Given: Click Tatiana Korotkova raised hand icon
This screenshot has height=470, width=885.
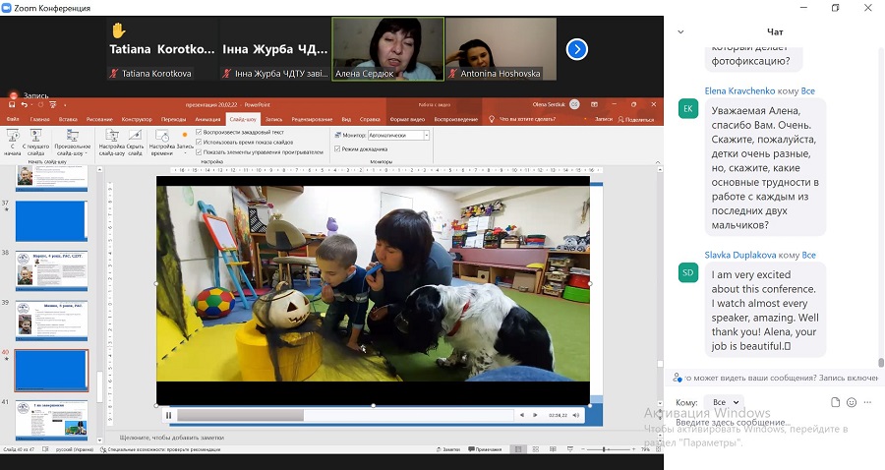Looking at the screenshot, I should [118, 29].
